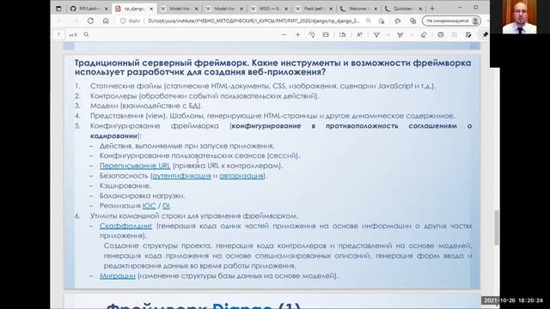Image resolution: width=550 pixels, height=309 pixels.
Task: Follow the IOC link
Action: (x=149, y=206)
